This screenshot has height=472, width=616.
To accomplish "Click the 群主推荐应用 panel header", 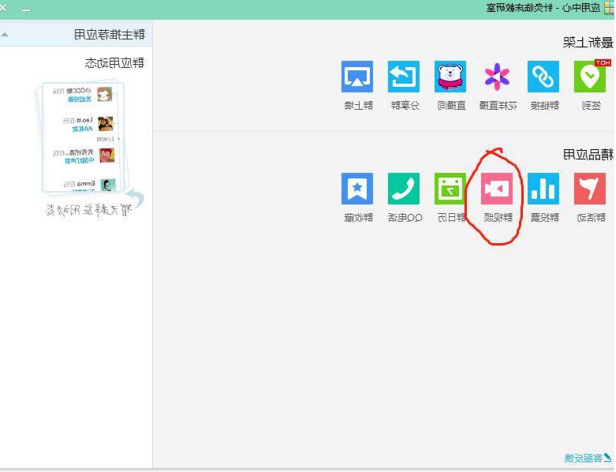I will (x=110, y=34).
